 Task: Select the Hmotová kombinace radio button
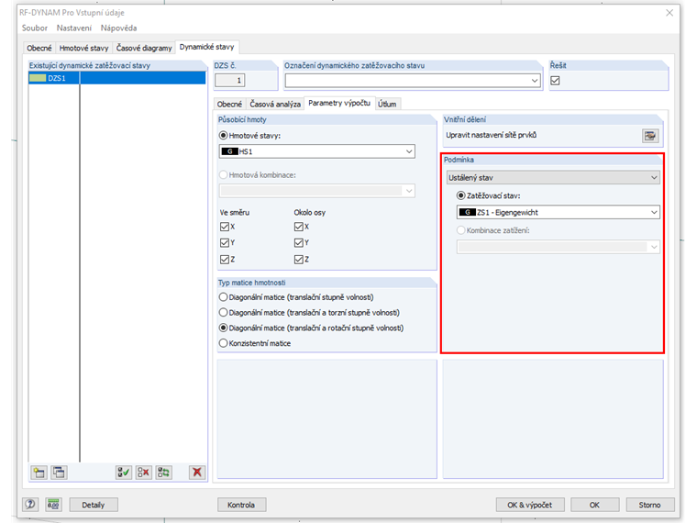pyautogui.click(x=224, y=174)
